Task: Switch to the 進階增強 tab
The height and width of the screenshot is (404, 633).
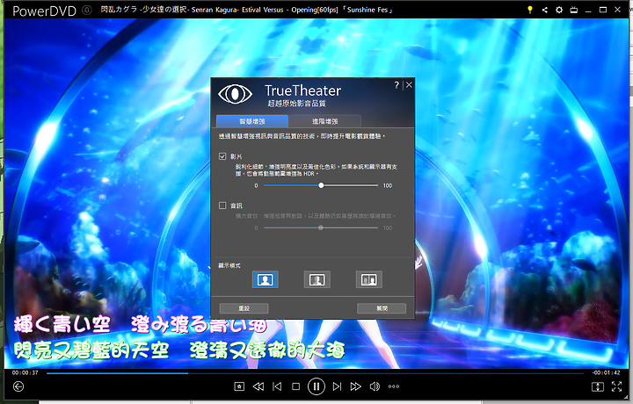Action: pos(324,121)
